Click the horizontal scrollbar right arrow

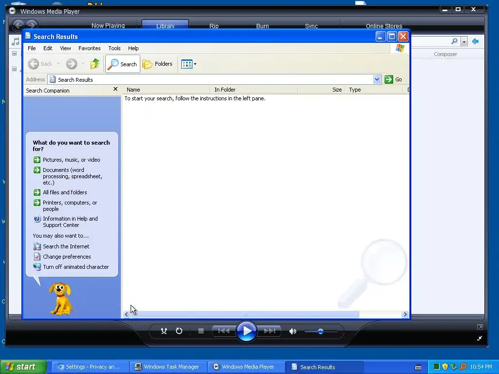tap(405, 315)
